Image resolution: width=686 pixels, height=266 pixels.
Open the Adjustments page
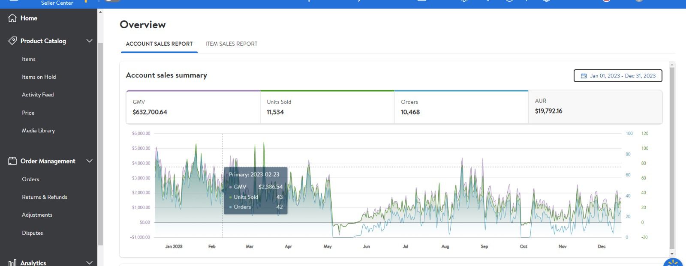pyautogui.click(x=37, y=215)
